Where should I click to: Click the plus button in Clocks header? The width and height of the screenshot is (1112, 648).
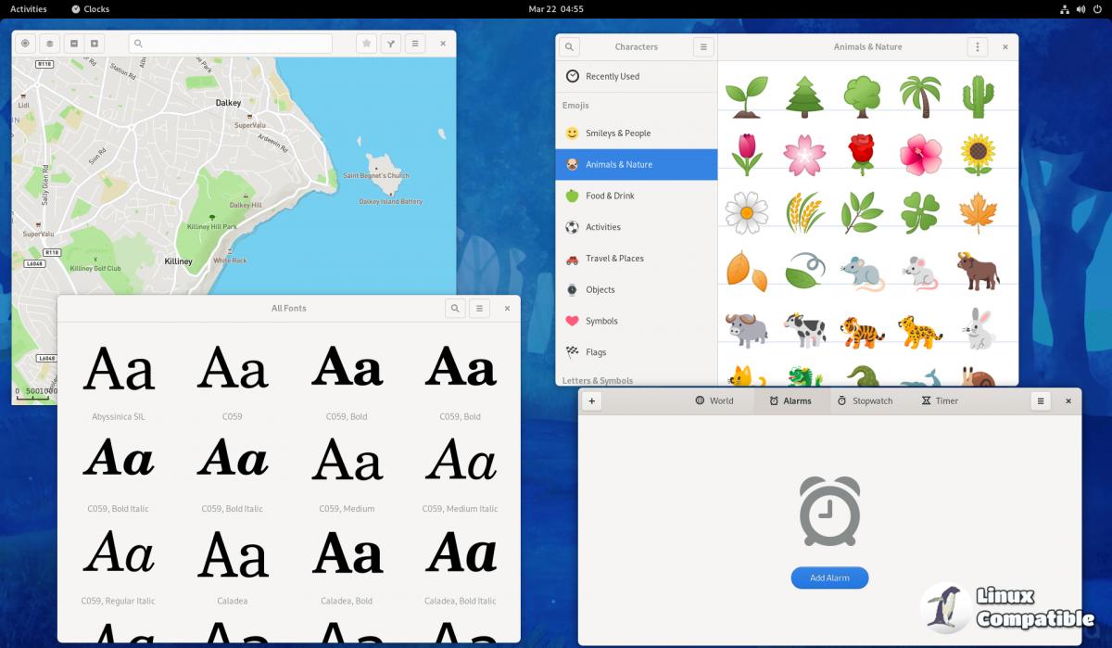point(593,400)
